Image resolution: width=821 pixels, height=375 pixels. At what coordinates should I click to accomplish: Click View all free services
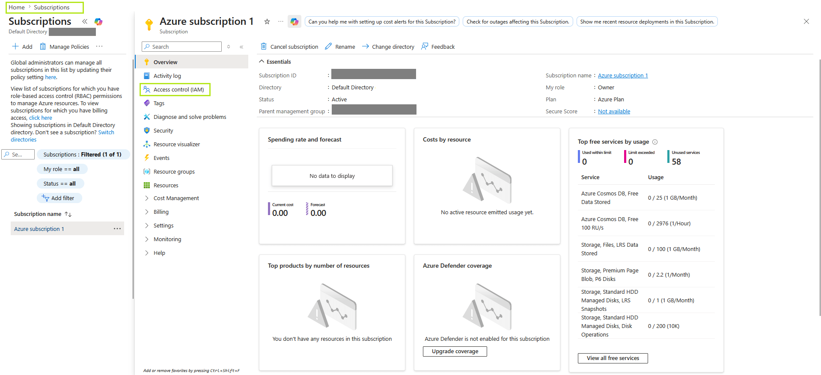[613, 358]
